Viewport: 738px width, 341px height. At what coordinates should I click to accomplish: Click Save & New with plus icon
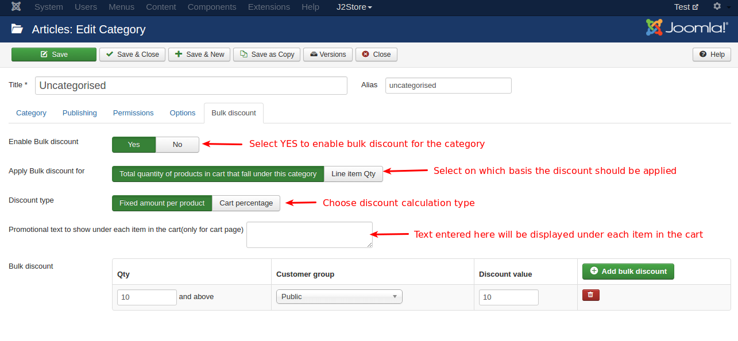(x=199, y=55)
